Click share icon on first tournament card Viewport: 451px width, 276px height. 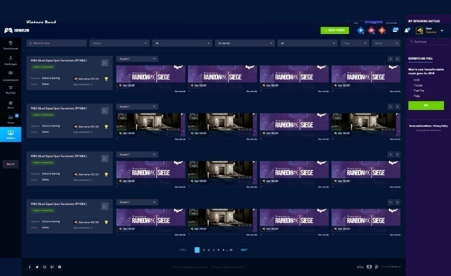pos(105,63)
